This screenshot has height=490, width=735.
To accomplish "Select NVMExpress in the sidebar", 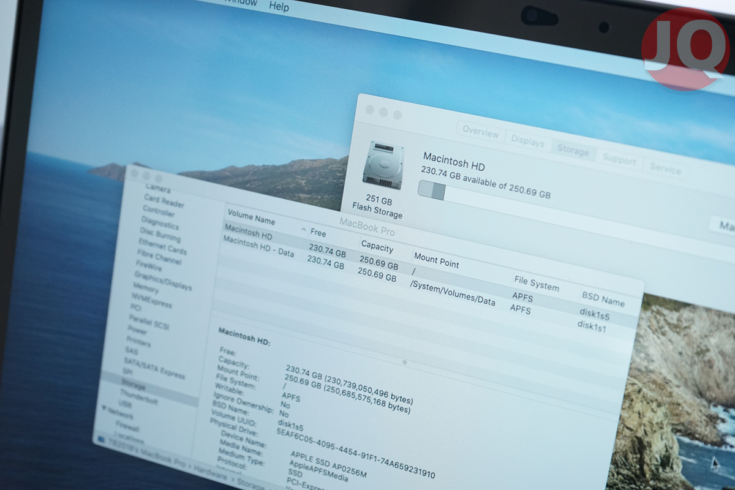I will [x=152, y=300].
